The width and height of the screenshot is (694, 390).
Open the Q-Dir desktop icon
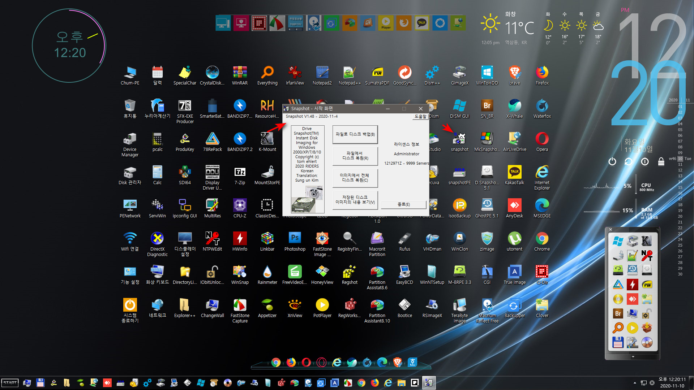click(542, 275)
